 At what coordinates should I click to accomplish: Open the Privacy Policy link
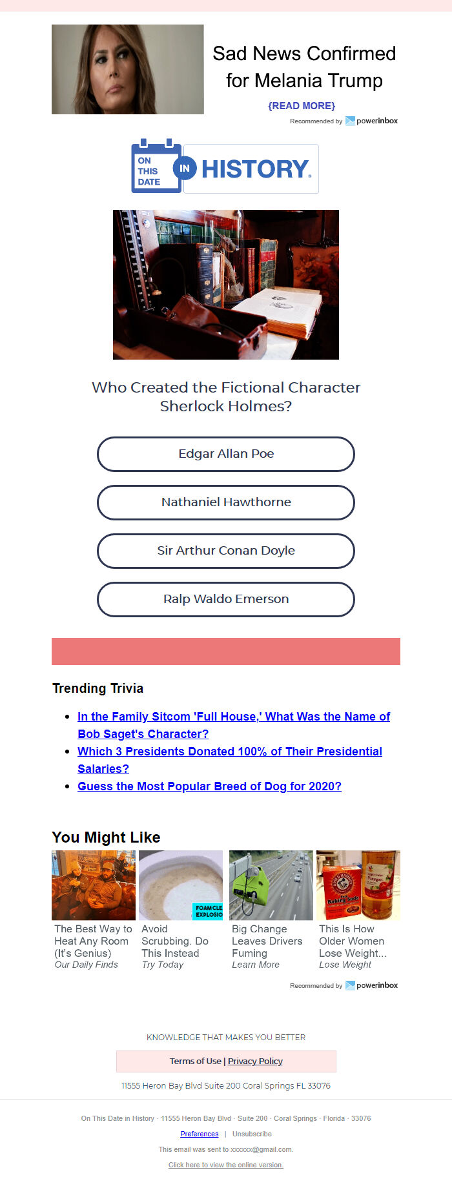pos(255,1061)
